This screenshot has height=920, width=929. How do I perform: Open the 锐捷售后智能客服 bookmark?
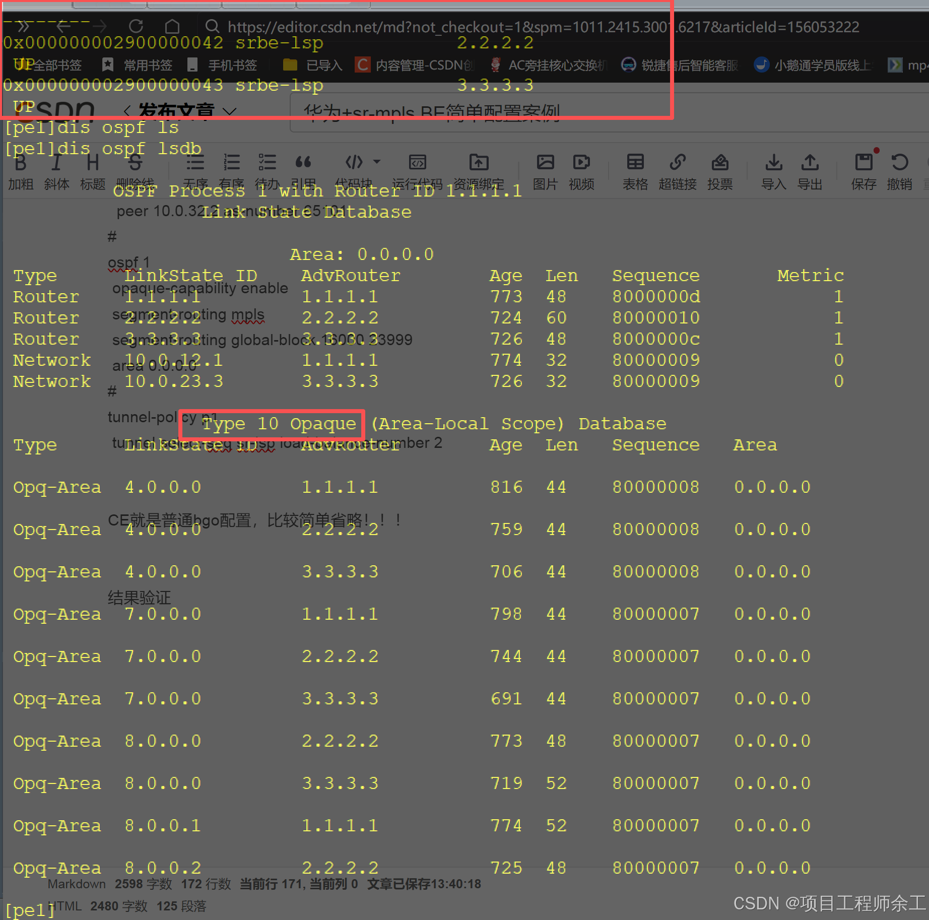coord(680,65)
